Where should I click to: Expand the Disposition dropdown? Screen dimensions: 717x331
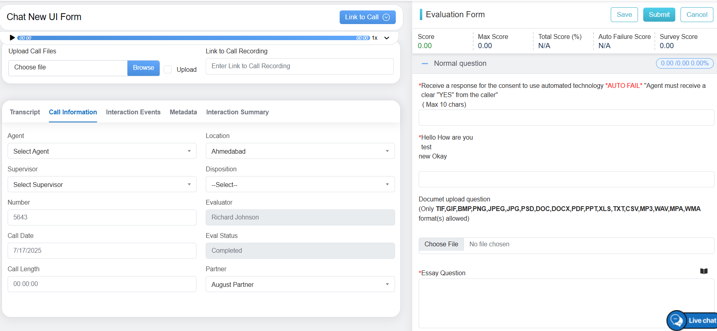point(300,185)
